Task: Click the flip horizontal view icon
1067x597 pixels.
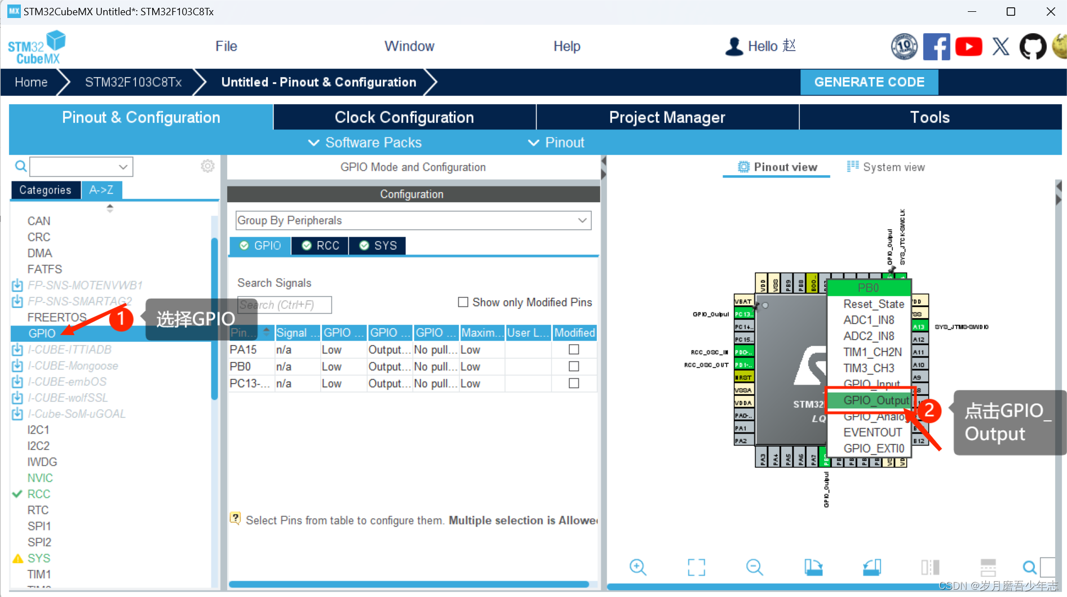Action: 930,567
